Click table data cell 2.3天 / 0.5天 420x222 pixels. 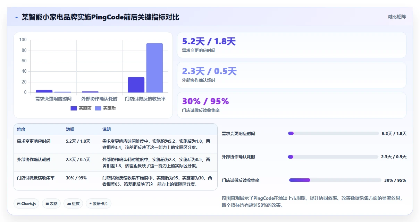78,160
